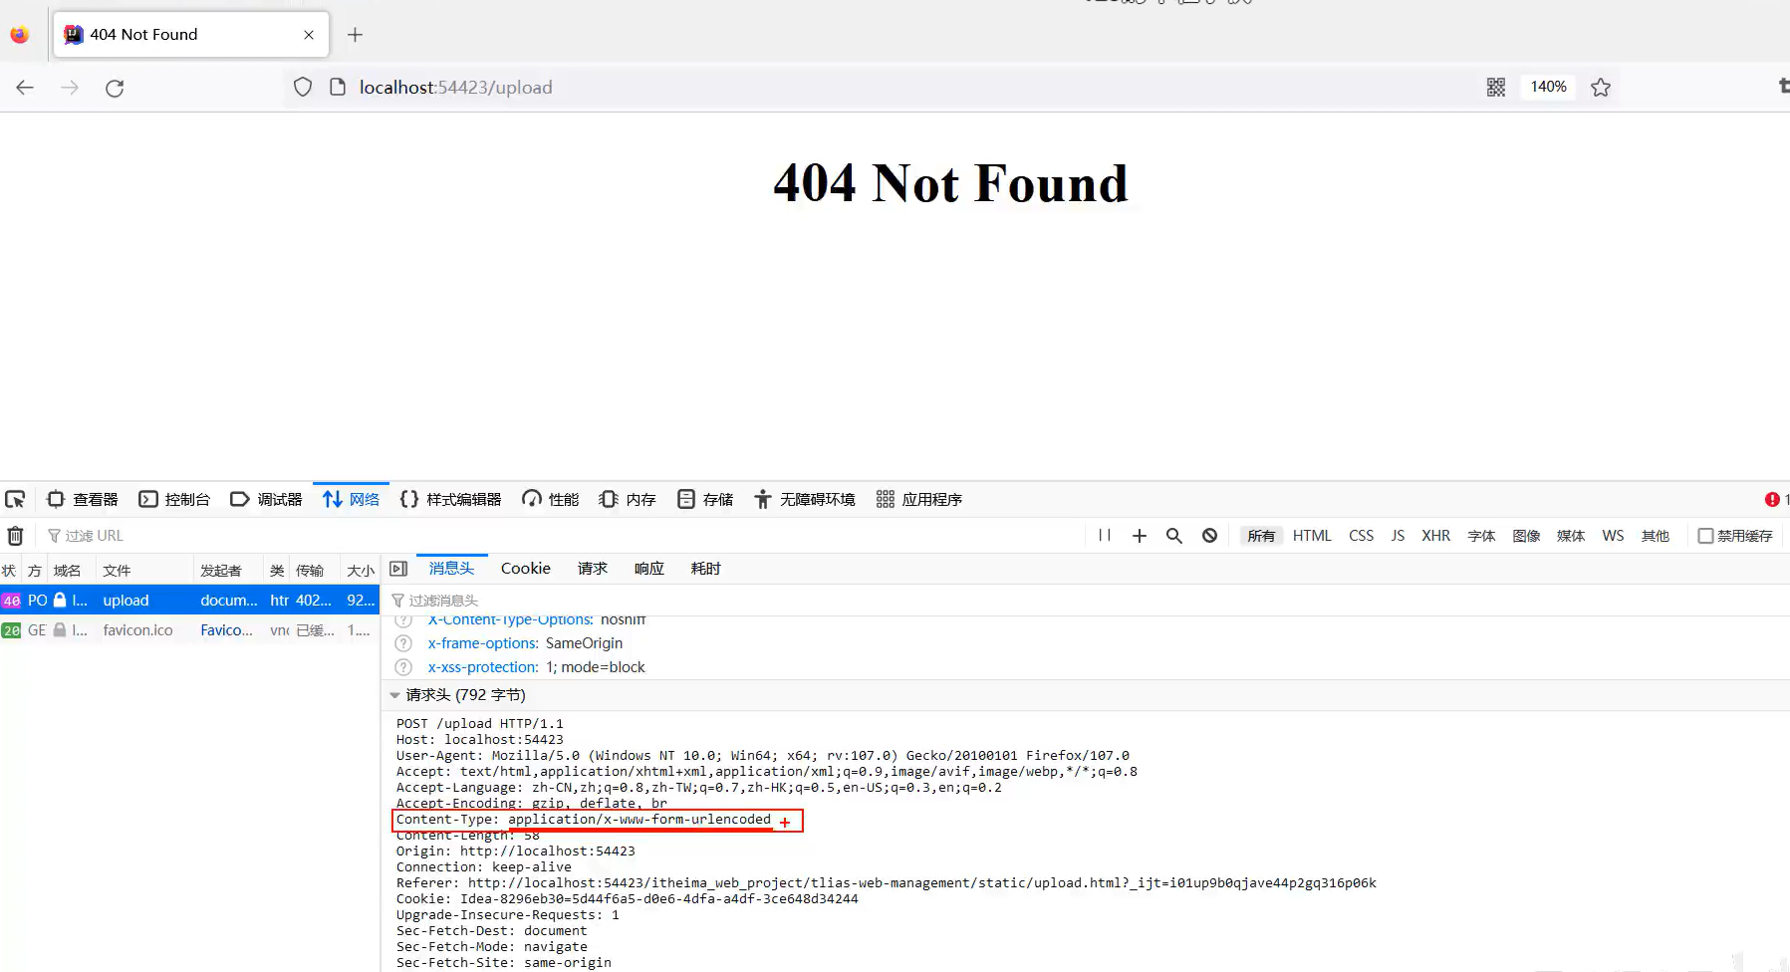The width and height of the screenshot is (1790, 972).
Task: Select the favicon.ico request row
Action: [189, 630]
